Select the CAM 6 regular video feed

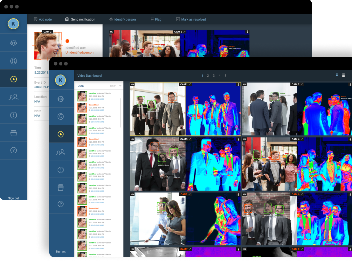[x=269, y=218]
